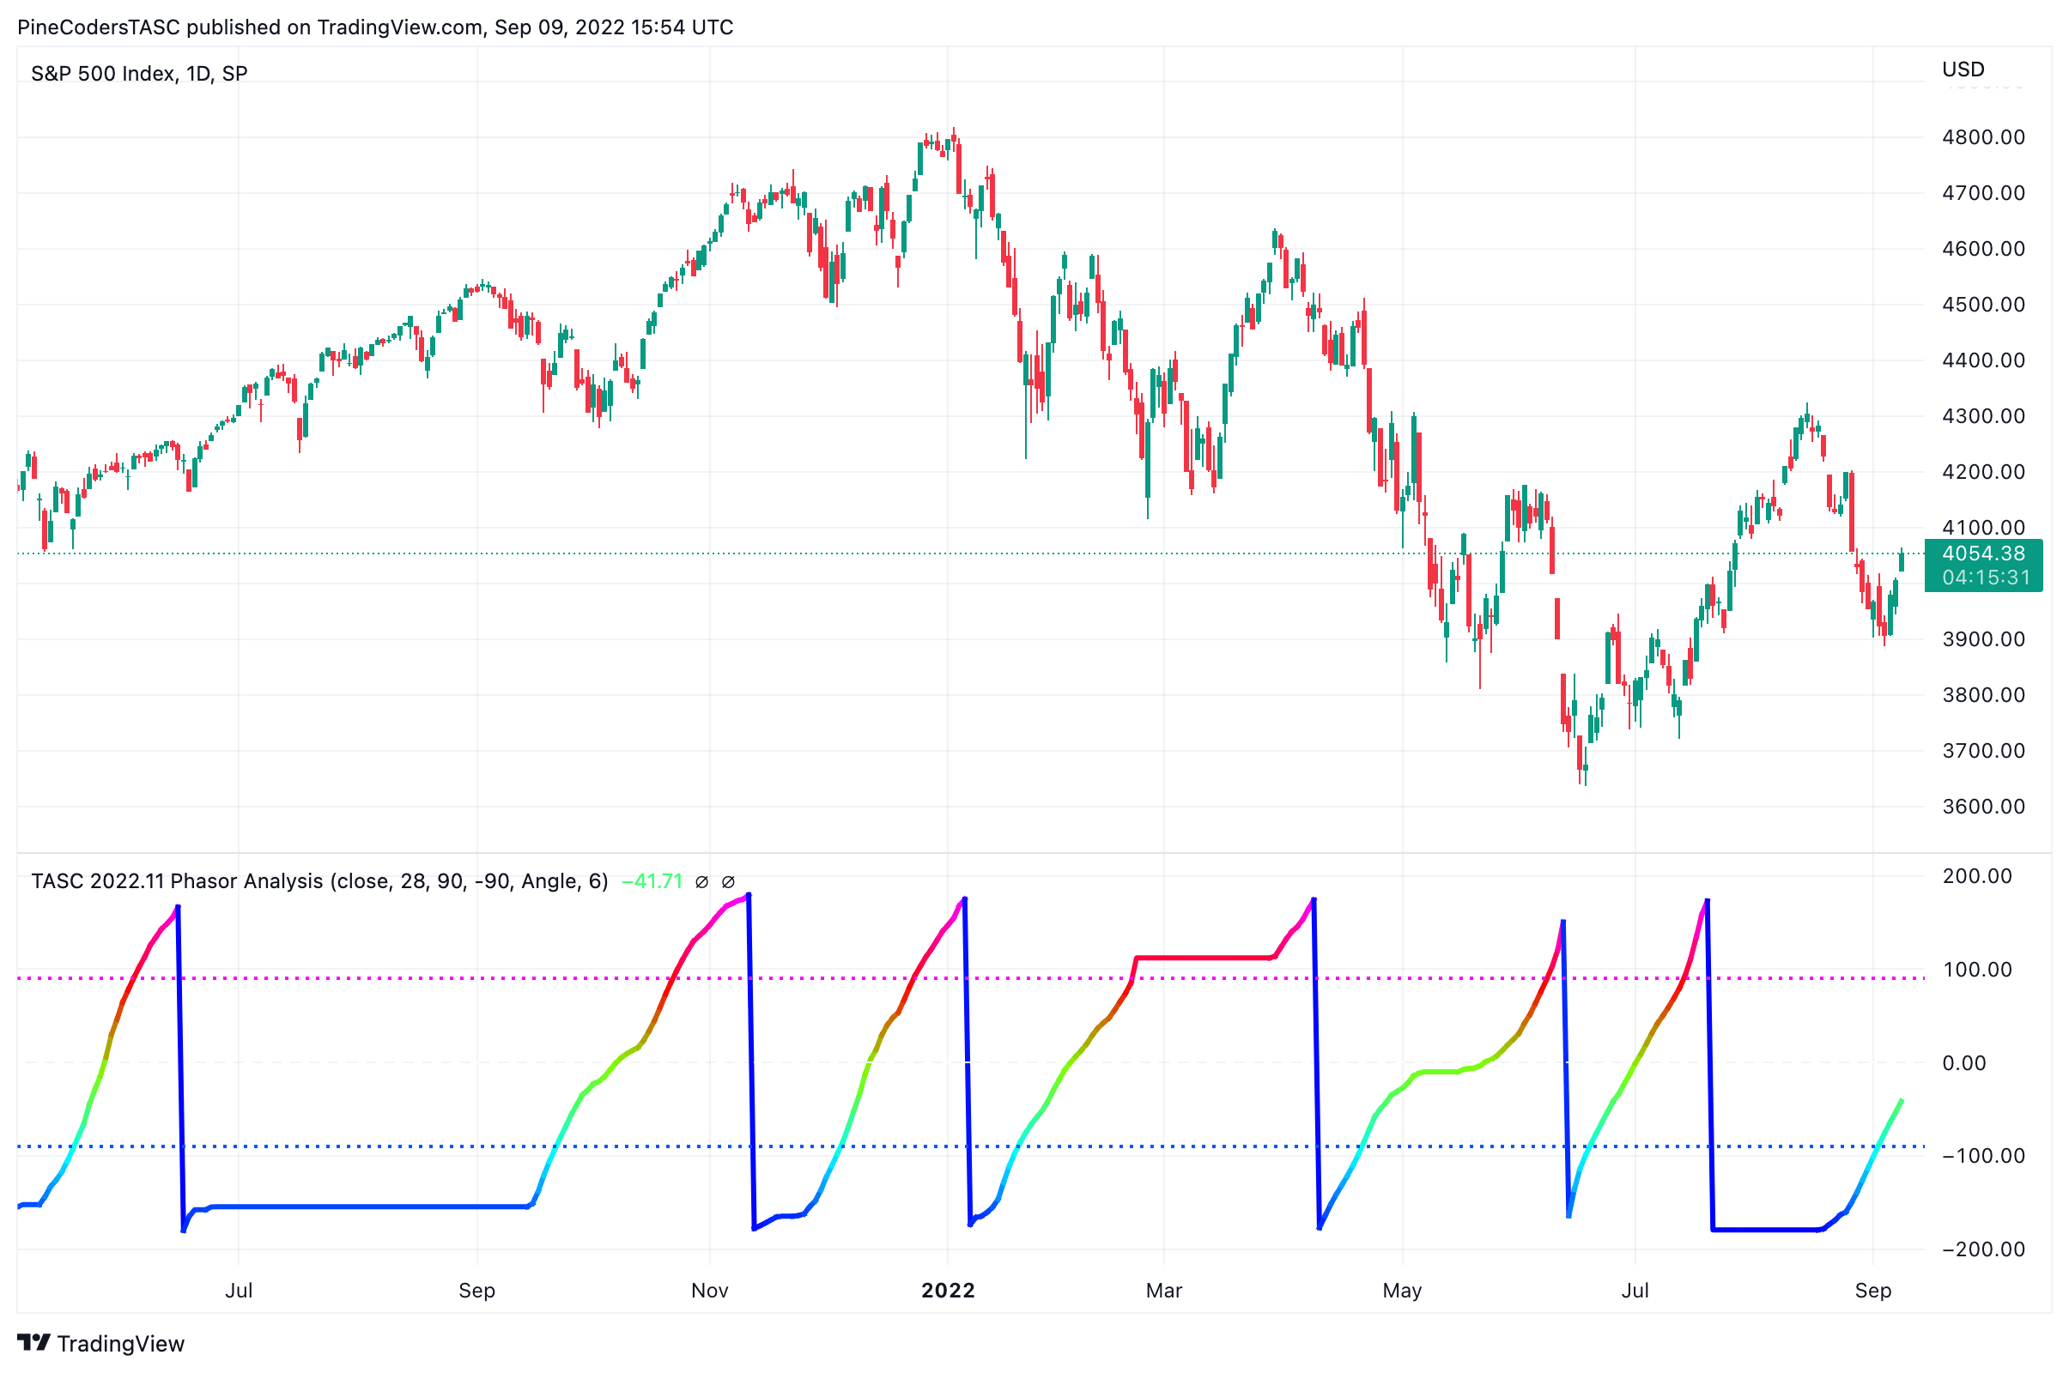2069x1373 pixels.
Task: Open the TradingView brand name link
Action: (121, 1343)
